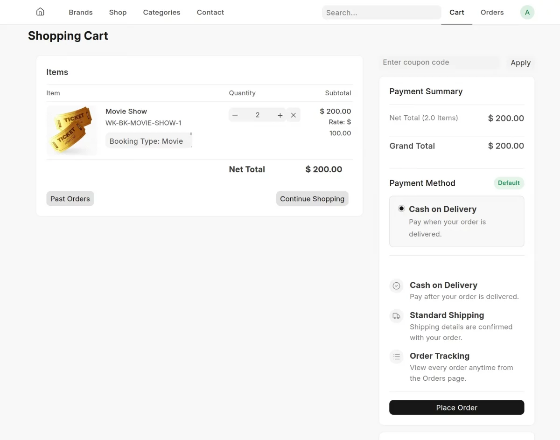Image resolution: width=560 pixels, height=440 pixels.
Task: Open the Contact page
Action: click(x=210, y=12)
